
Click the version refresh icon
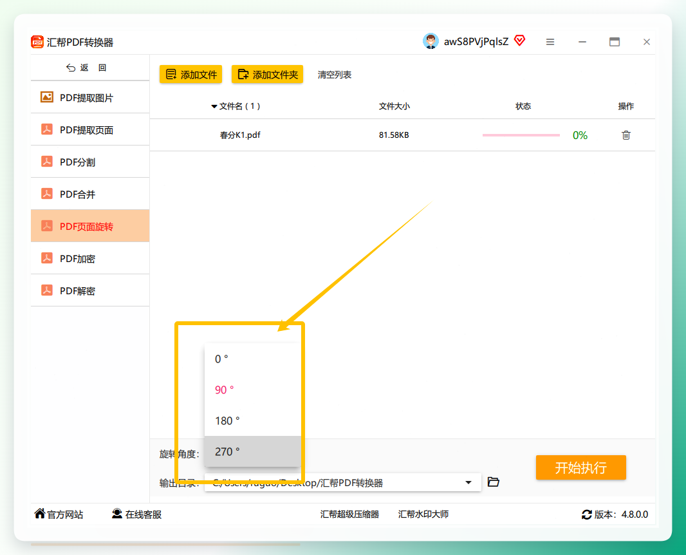coord(587,514)
